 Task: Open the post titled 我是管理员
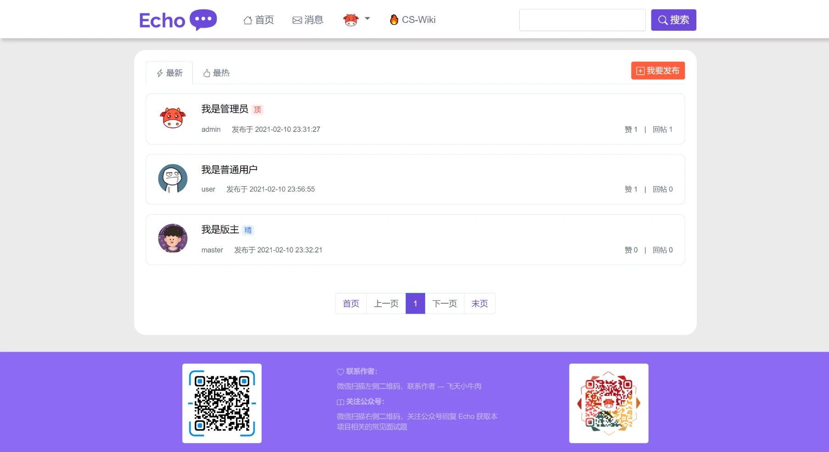pyautogui.click(x=224, y=109)
